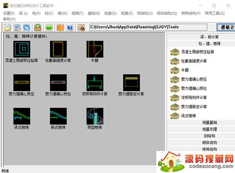Click the computer documents toolbar icon
Screen dimensions: 235x173
tap(17, 27)
